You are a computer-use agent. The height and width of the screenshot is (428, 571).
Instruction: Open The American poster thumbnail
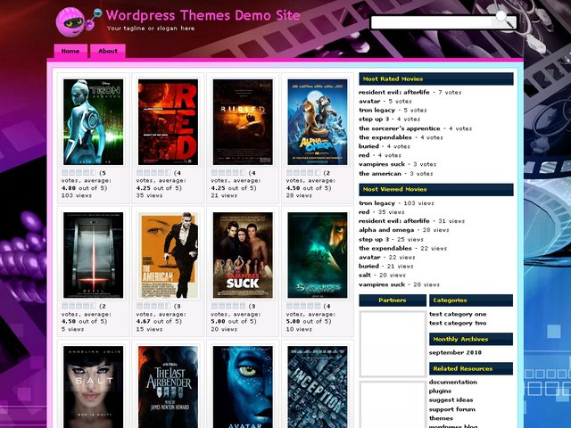coord(168,255)
